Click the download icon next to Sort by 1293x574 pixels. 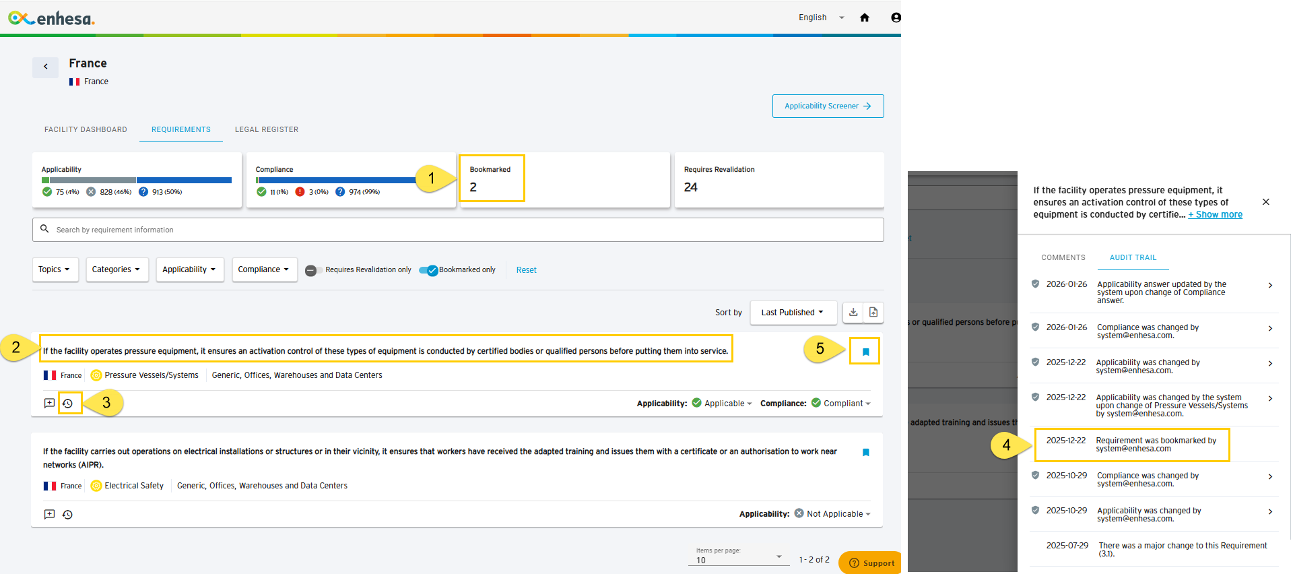click(853, 312)
